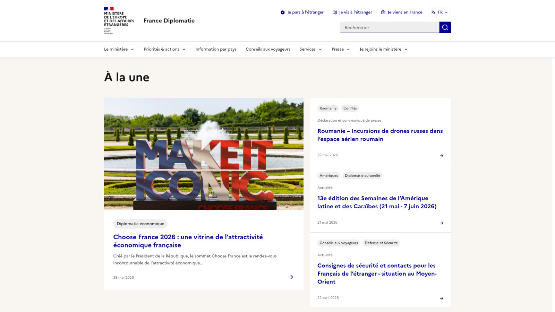The width and height of the screenshot is (555, 312).
Task: Click the French Republic ministry logo
Action: click(119, 20)
